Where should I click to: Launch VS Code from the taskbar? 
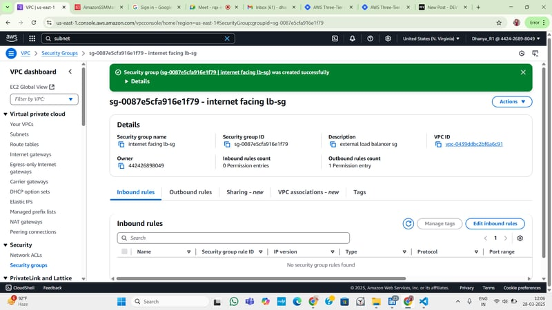424,302
